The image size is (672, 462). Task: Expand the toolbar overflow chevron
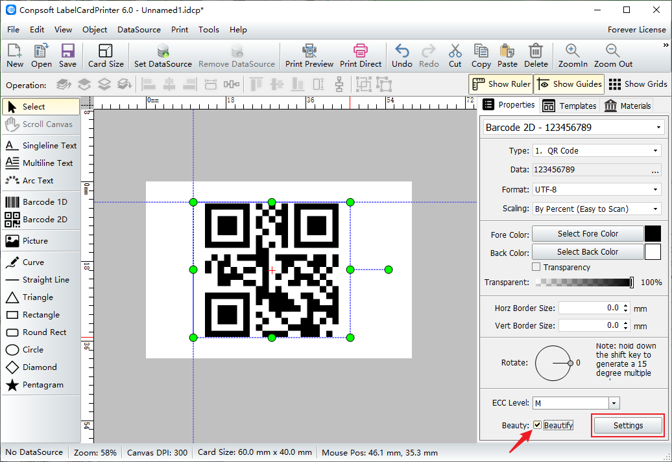(666, 45)
